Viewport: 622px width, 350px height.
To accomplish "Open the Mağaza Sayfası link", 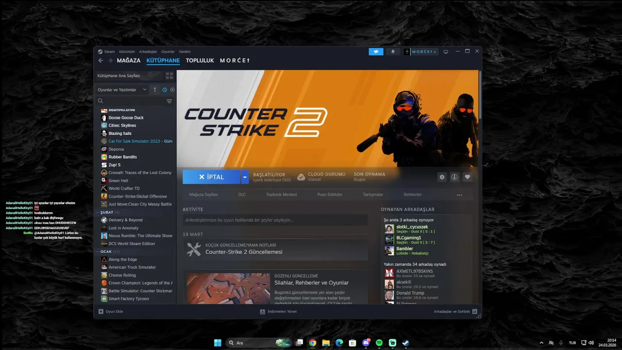I will pos(204,194).
